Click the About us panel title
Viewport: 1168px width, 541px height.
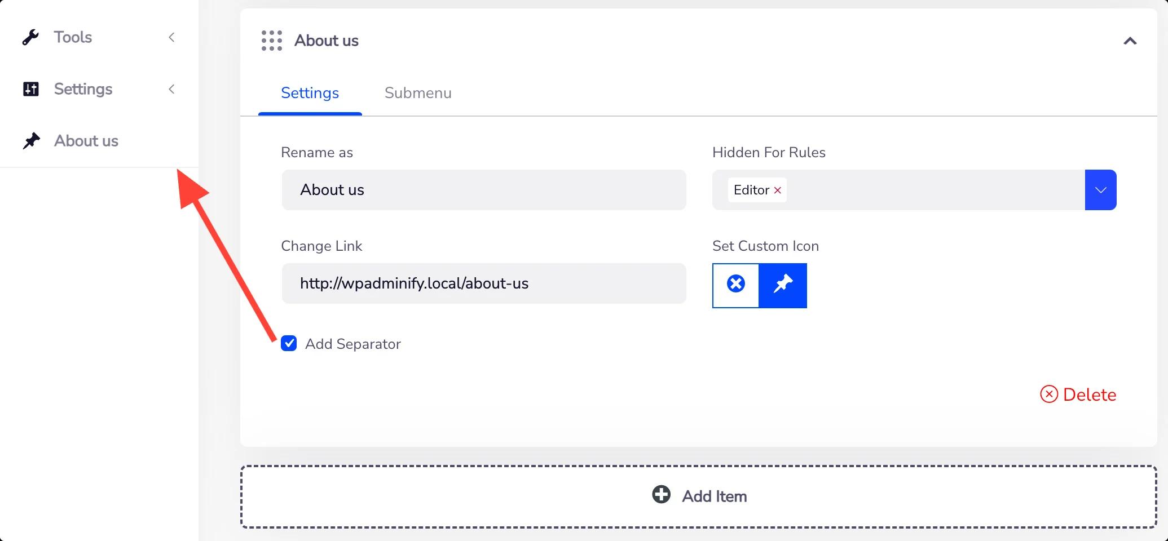point(327,41)
